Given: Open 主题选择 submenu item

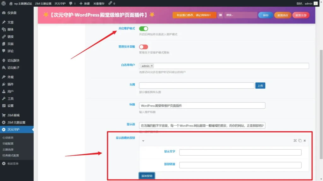Looking at the screenshot, I should (x=8, y=149).
